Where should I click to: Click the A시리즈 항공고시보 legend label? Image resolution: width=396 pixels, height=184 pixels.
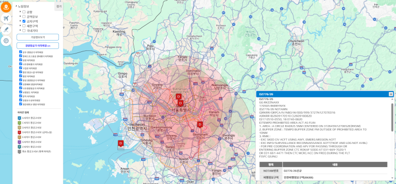pos(31,118)
